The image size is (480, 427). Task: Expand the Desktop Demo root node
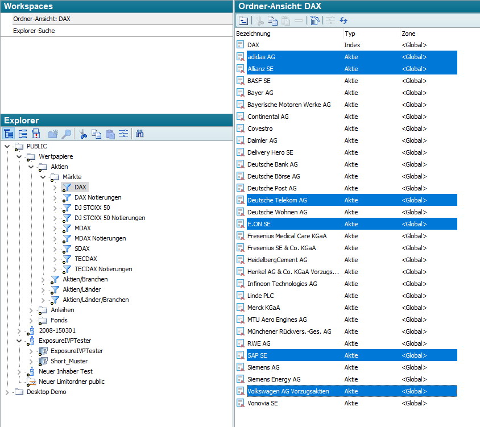[x=7, y=392]
